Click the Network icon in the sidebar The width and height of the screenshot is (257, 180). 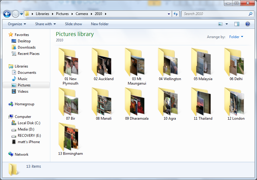[x=11, y=154]
